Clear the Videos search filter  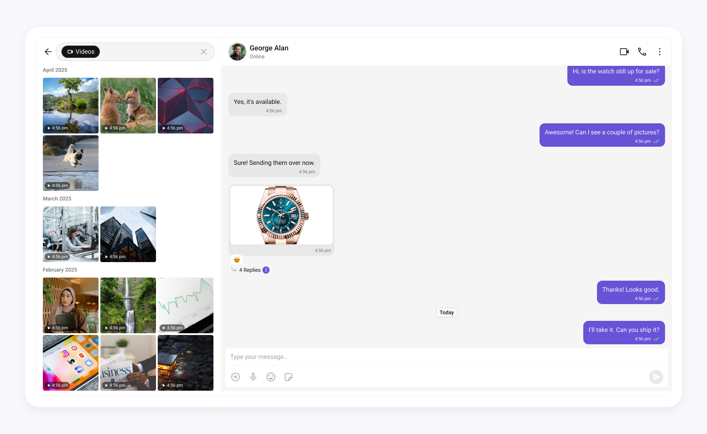click(204, 52)
